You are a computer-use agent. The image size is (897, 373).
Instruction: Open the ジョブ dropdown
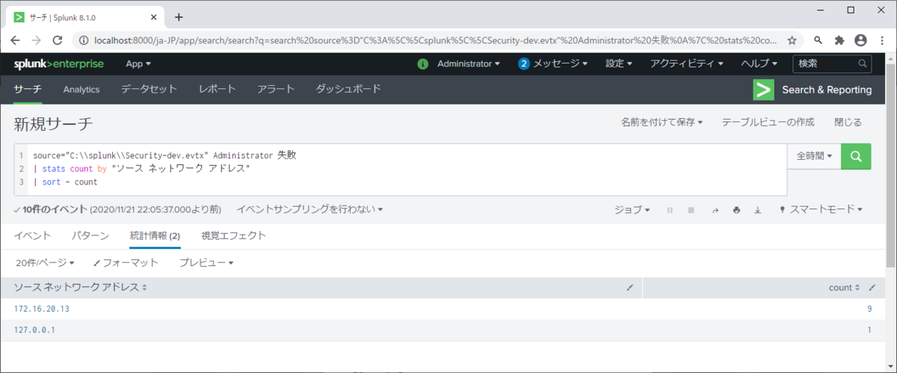point(632,210)
